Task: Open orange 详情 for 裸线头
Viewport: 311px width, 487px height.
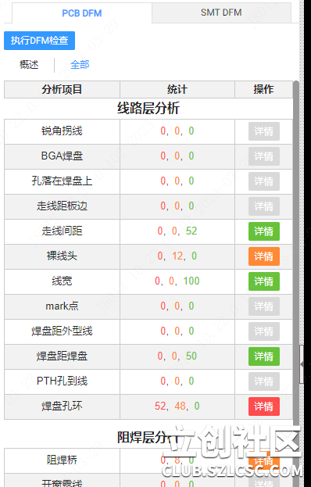Action: [264, 256]
